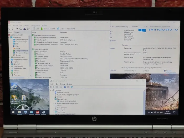Open the Інструменти menu in AIDA64
The height and width of the screenshot is (138, 184).
tap(35, 26)
